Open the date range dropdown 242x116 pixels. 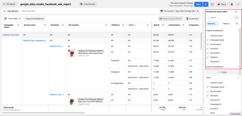click(180, 11)
